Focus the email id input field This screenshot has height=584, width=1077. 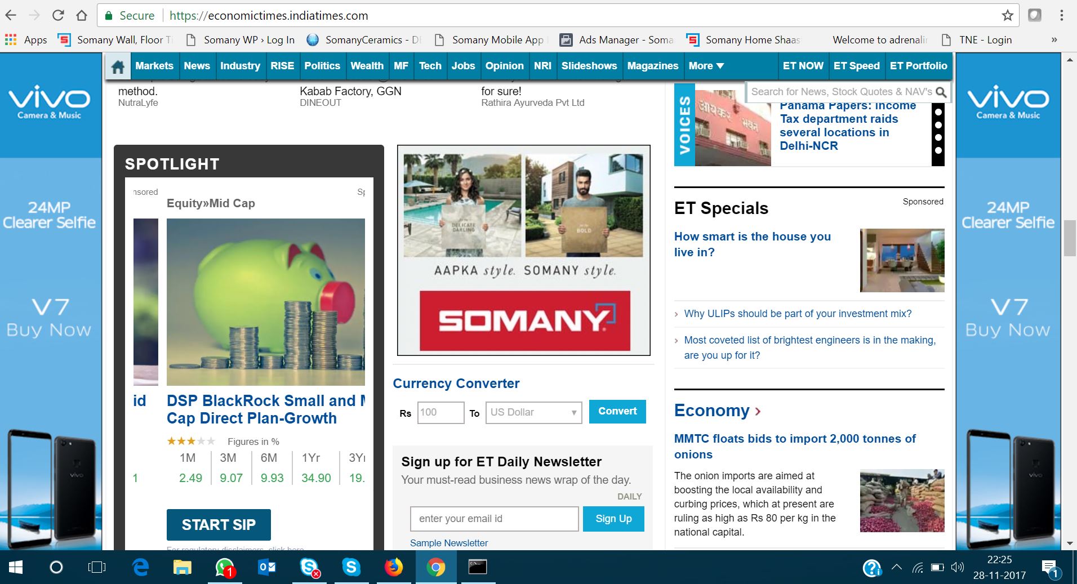495,519
